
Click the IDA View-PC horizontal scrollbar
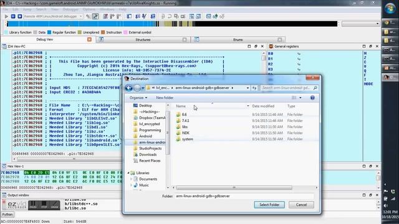coord(74,159)
